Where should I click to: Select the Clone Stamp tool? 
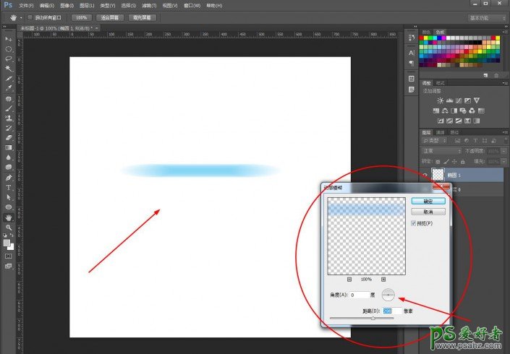pos(9,118)
